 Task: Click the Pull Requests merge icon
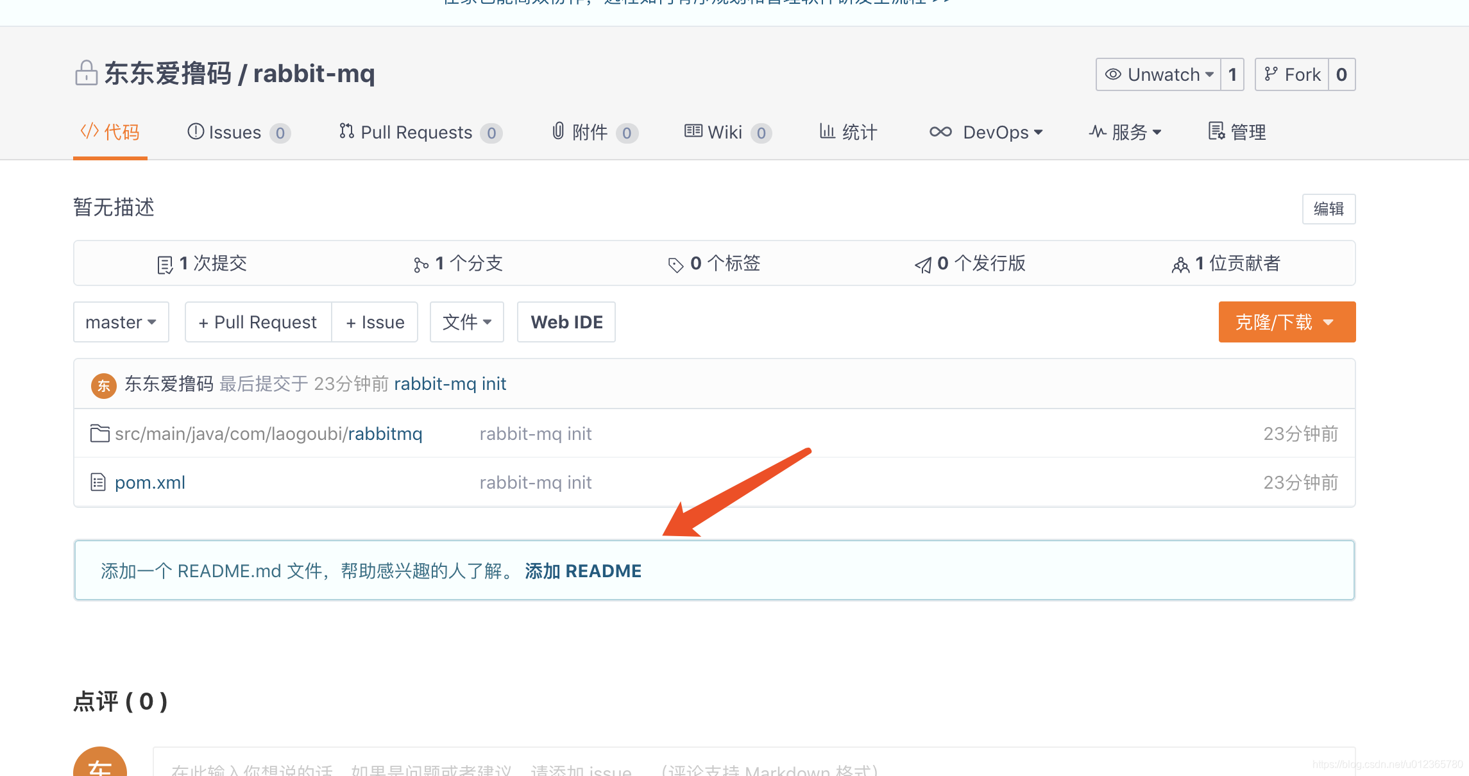pos(346,131)
